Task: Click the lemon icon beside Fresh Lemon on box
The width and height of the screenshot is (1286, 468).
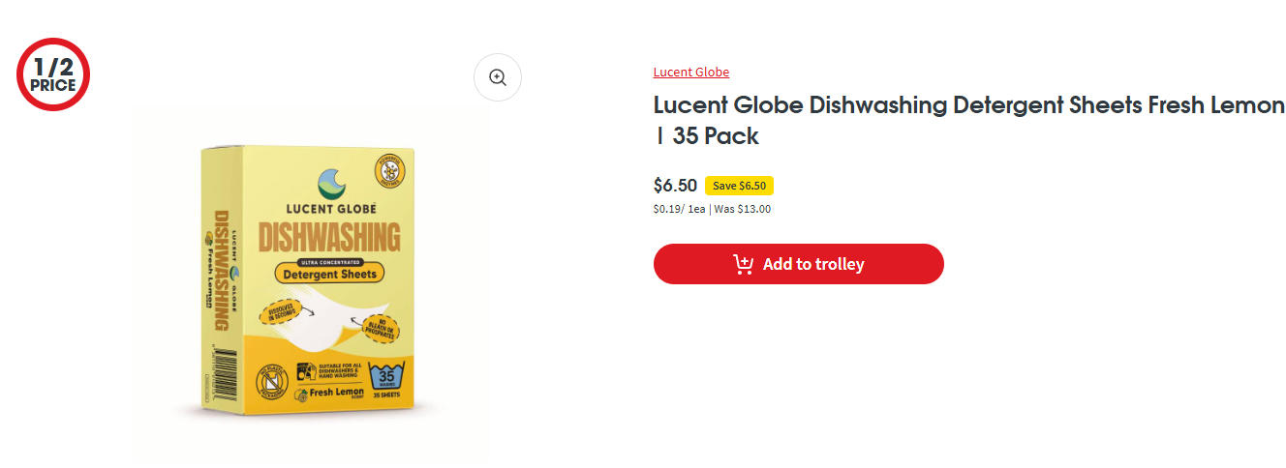Action: [x=301, y=396]
